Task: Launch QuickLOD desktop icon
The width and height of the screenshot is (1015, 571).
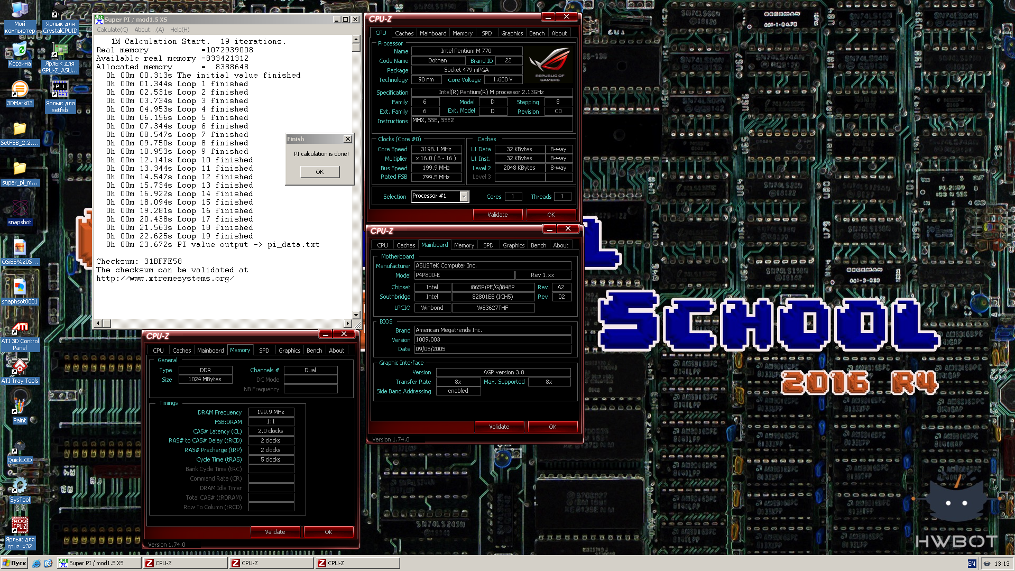Action: (x=20, y=451)
